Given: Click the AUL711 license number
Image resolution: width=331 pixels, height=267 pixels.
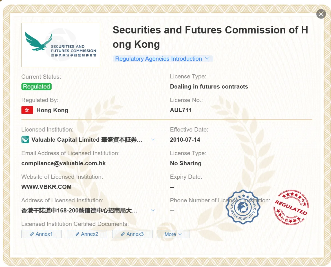Looking at the screenshot, I should tap(181, 110).
